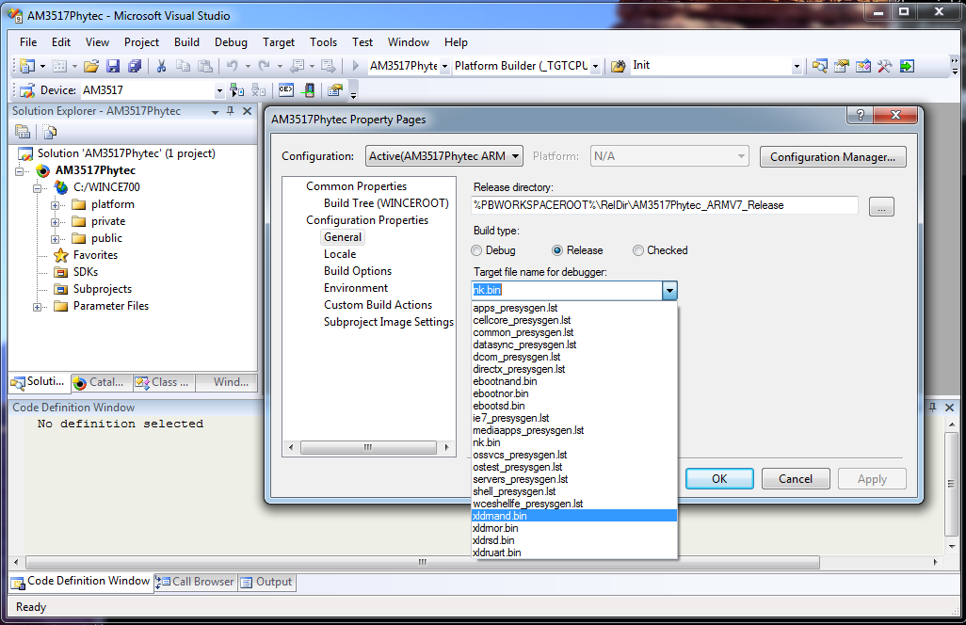The width and height of the screenshot is (966, 625).
Task: Click the Save All icon
Action: [x=135, y=66]
